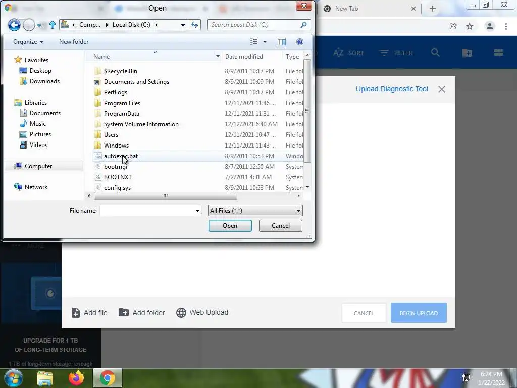Image resolution: width=517 pixels, height=388 pixels.
Task: Click the Back arrow in Open dialog
Action: point(14,25)
